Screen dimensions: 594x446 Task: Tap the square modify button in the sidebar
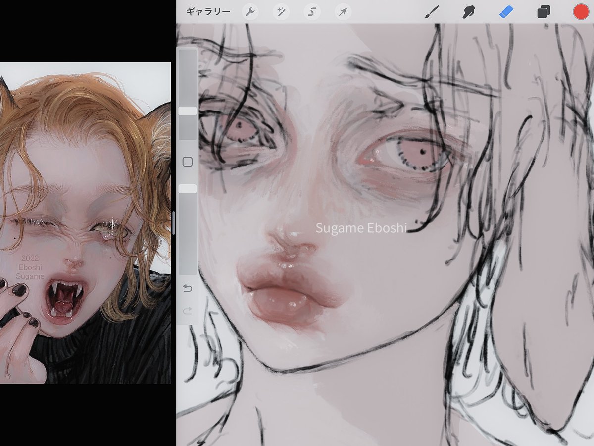tap(188, 162)
